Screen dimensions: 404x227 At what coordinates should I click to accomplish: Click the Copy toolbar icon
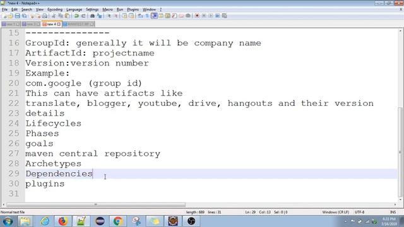[x=61, y=16]
